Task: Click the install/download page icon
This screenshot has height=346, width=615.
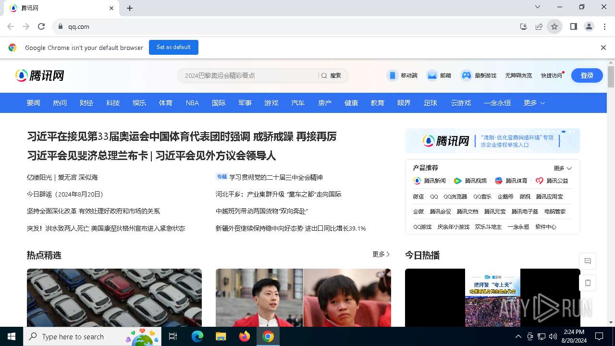Action: click(x=524, y=27)
